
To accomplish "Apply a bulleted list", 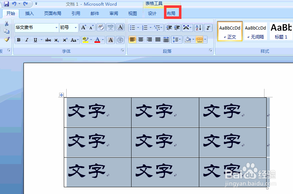I will [x=133, y=28].
